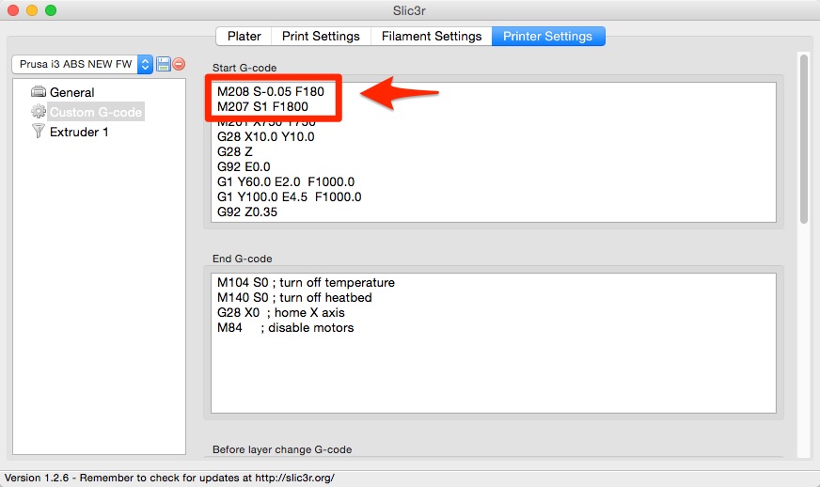
Task: Click the version status bar message
Action: coord(169,479)
